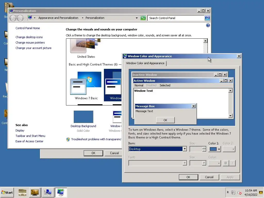Open Change desktop icons link
The width and height of the screenshot is (264, 198).
[x=29, y=37]
